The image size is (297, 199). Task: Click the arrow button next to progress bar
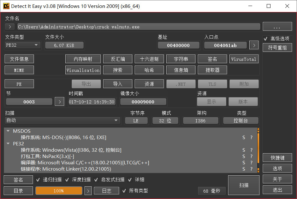pyautogui.click(x=88, y=191)
